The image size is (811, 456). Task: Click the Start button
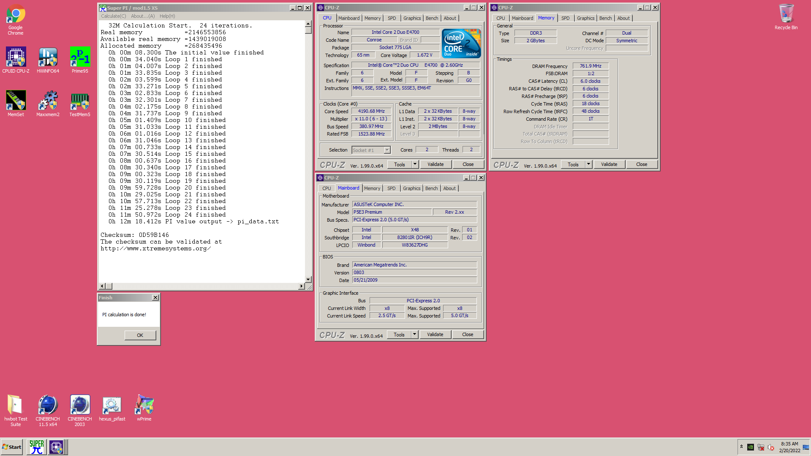tap(12, 447)
